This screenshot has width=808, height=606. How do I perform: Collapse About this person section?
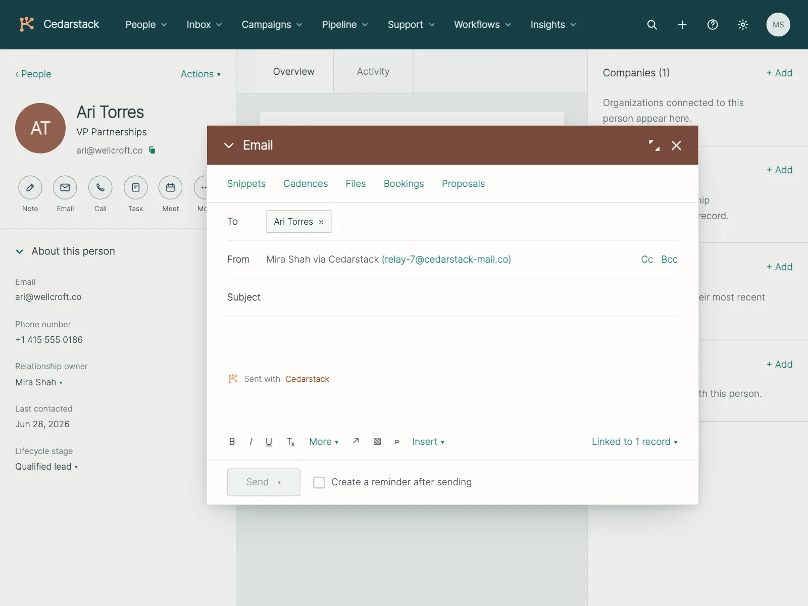click(20, 251)
